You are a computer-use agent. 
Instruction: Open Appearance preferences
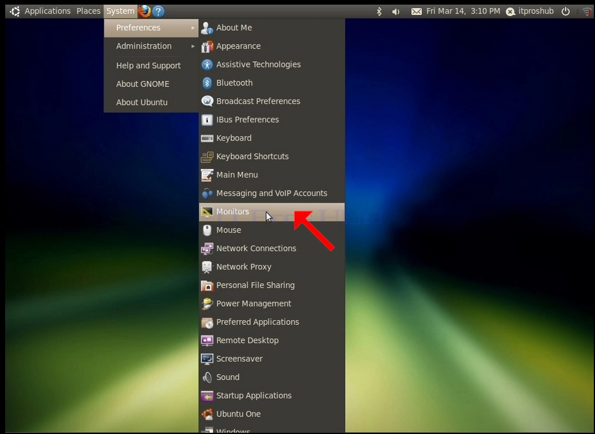[x=271, y=46]
